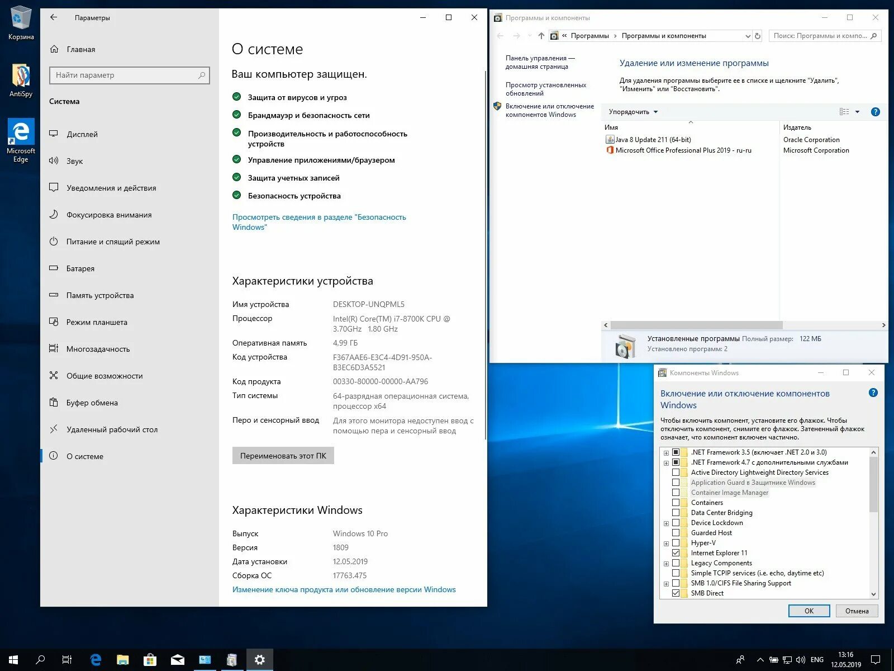894x671 pixels.
Task: Expand Legacy Components tree node
Action: [666, 564]
